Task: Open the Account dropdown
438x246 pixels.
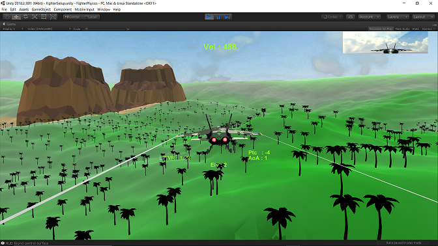Action: 370,17
